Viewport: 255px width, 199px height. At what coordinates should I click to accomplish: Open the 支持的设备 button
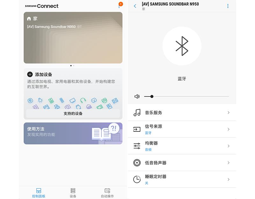(73, 114)
